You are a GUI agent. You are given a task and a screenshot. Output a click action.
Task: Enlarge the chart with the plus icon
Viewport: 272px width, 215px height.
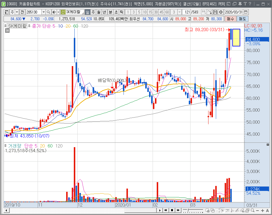click(263, 211)
